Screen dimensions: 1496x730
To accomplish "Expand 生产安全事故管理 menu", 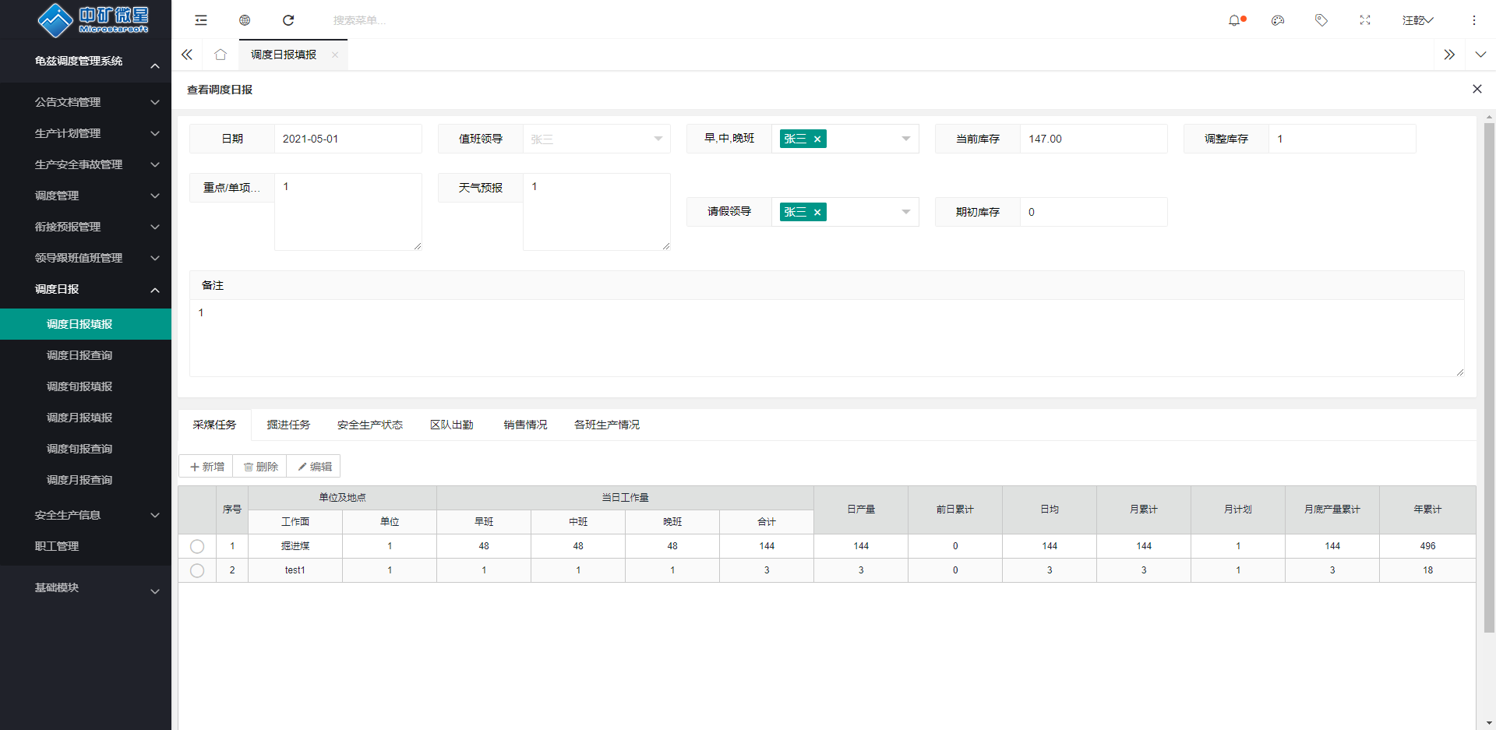I will pyautogui.click(x=86, y=164).
